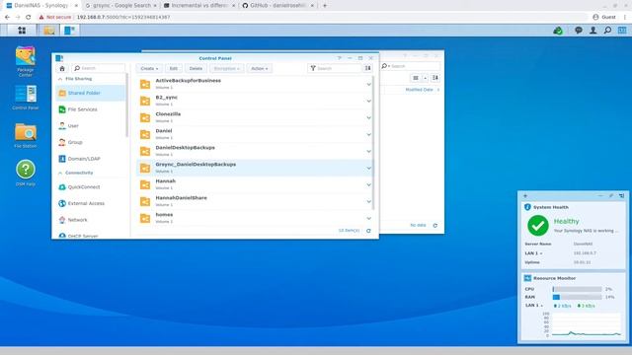Open the DSM search magnifier icon
The height and width of the screenshot is (355, 632).
tap(607, 31)
